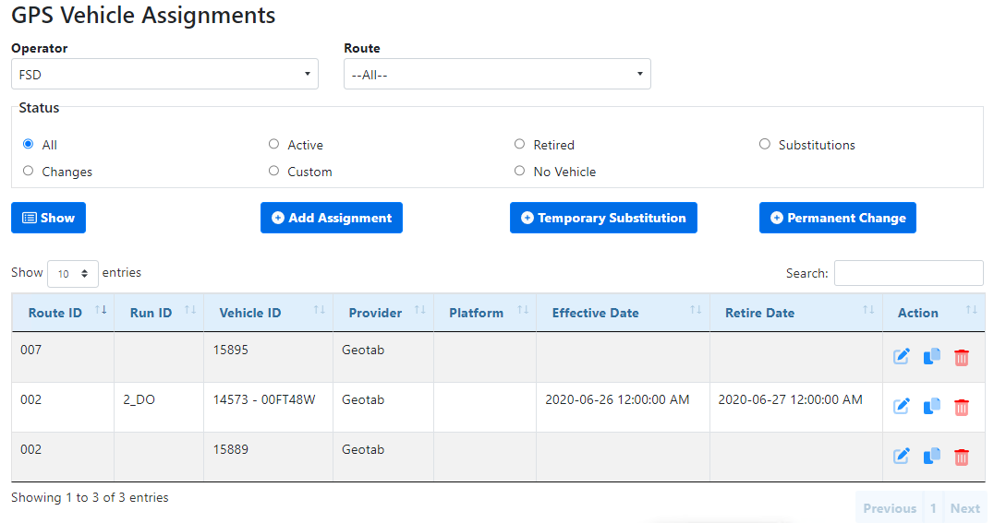Focus the Search input field

(908, 273)
